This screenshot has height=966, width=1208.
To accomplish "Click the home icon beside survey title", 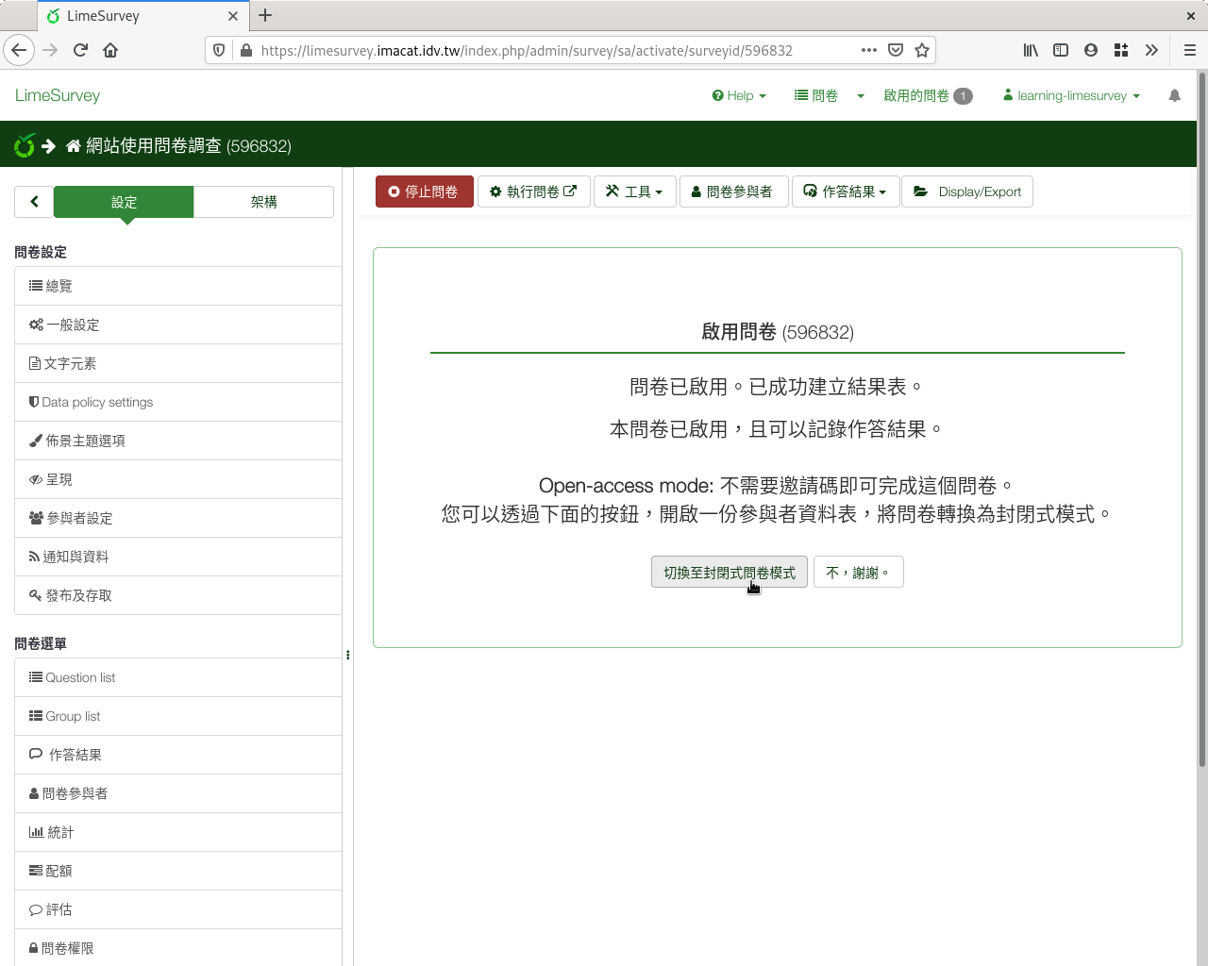I will coord(74,146).
